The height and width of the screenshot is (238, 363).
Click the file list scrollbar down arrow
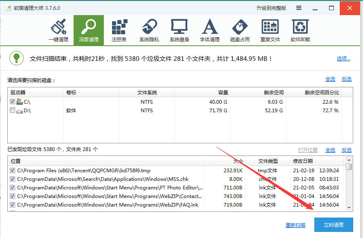pos(349,208)
